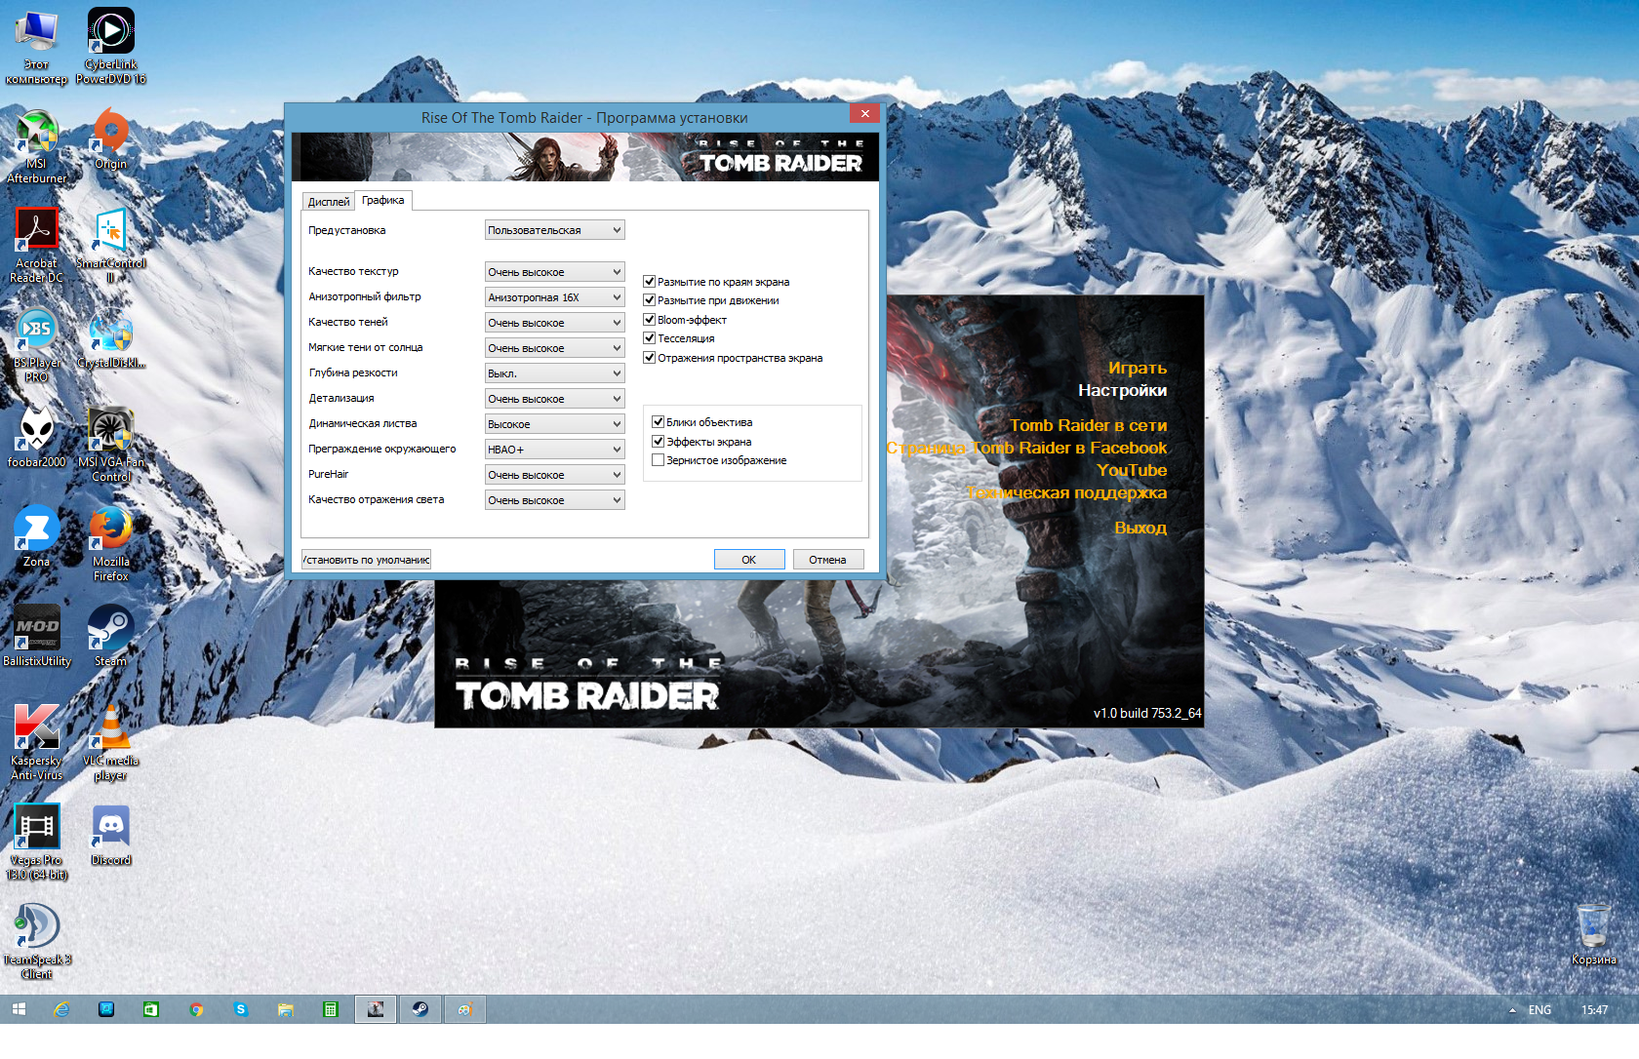
Task: Open Преграждение окружающего HBAO+ dropdown
Action: (554, 450)
